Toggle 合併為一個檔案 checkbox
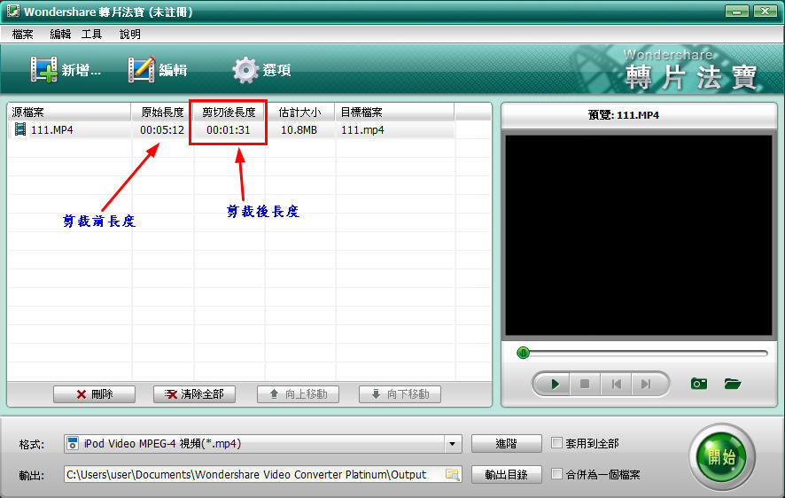This screenshot has width=785, height=498. 556,474
